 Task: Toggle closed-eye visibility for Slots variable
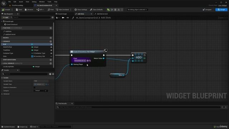point(51,56)
